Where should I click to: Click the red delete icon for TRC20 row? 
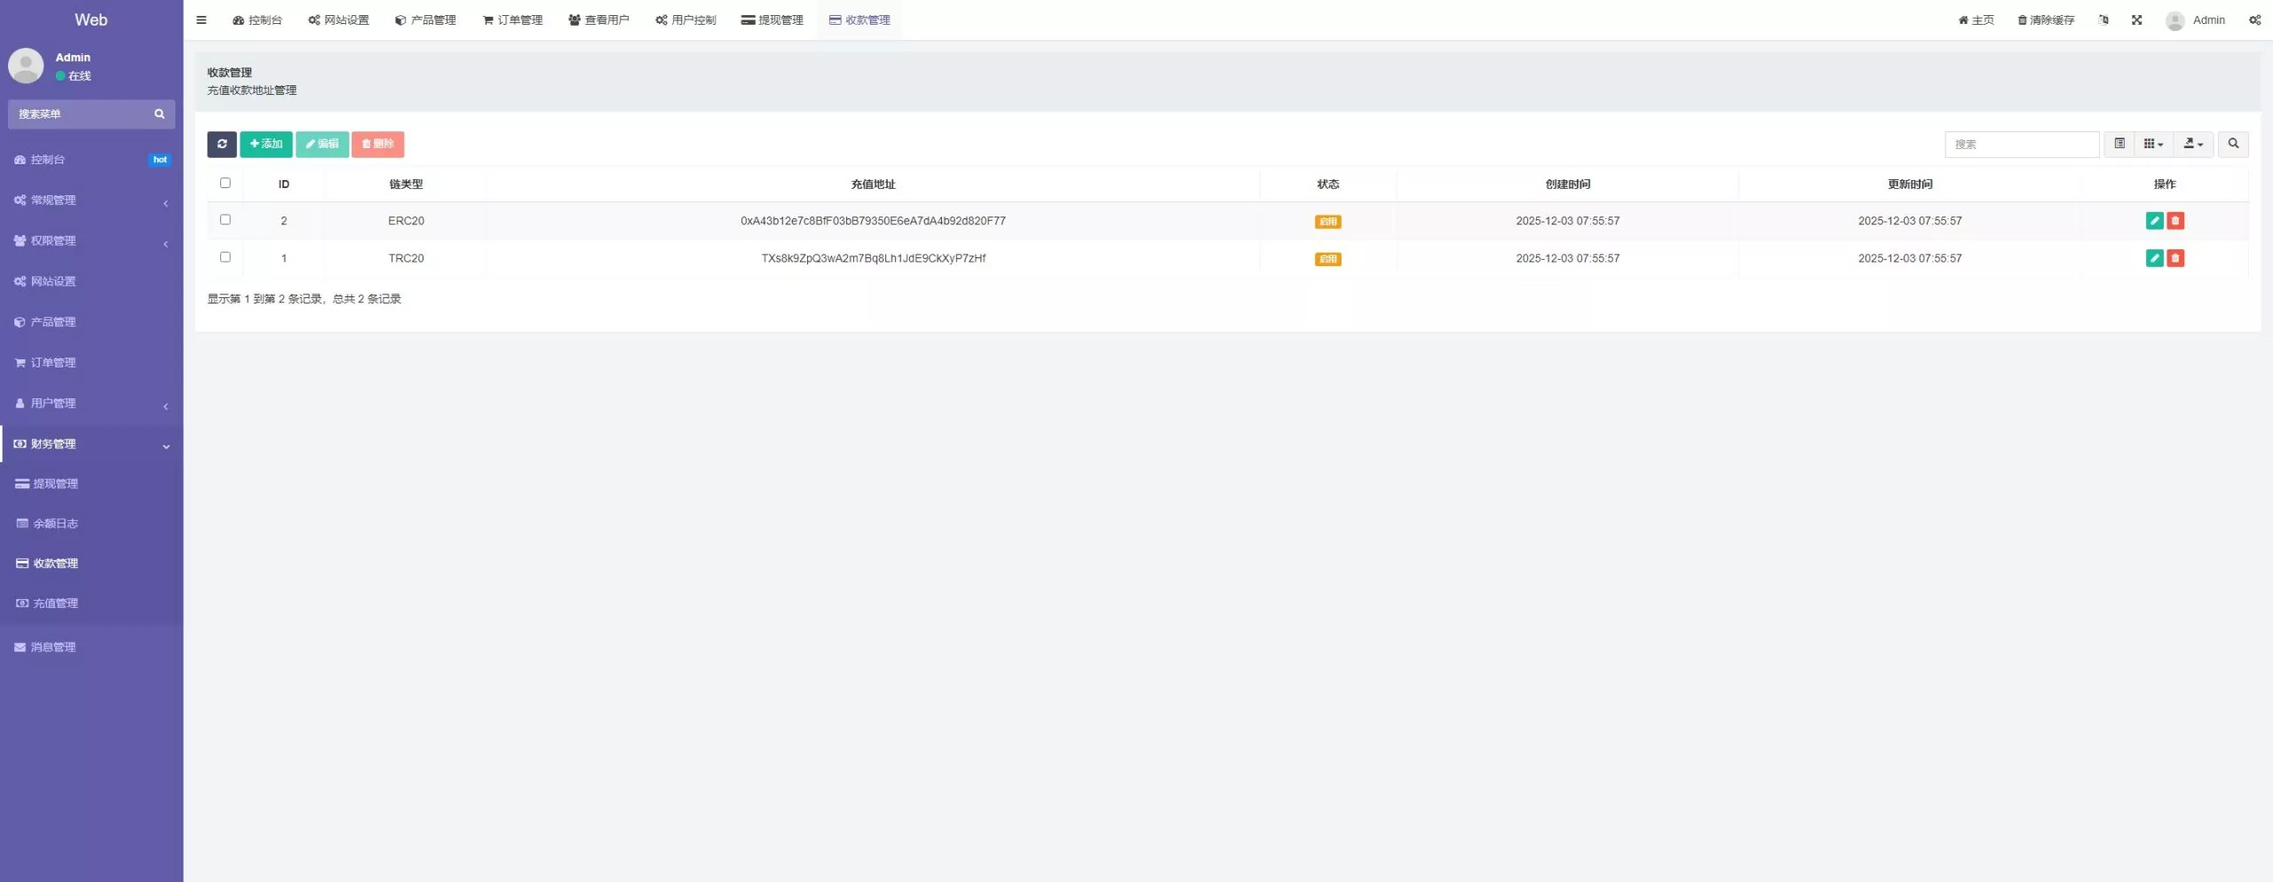pyautogui.click(x=2175, y=258)
